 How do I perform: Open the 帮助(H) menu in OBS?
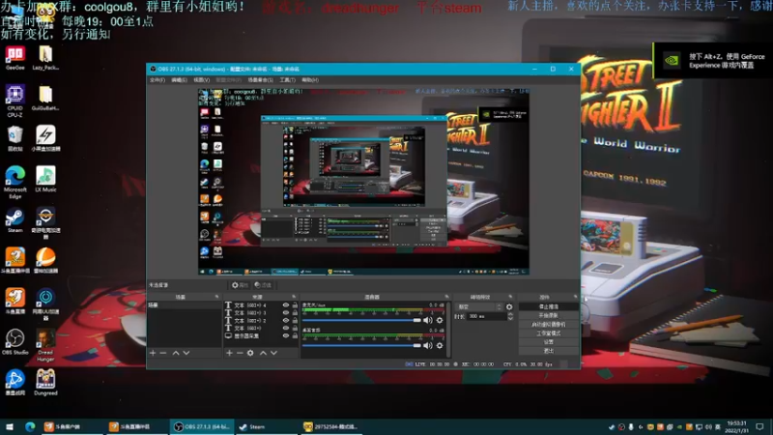(310, 80)
